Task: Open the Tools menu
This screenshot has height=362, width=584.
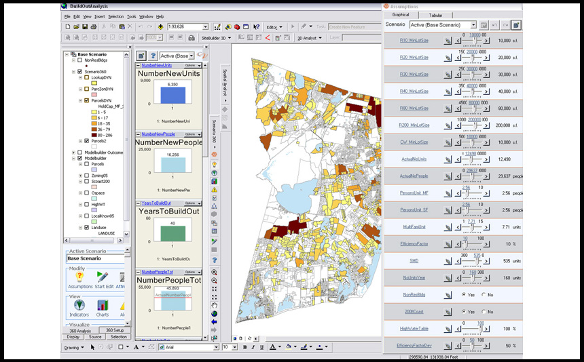Action: point(132,17)
